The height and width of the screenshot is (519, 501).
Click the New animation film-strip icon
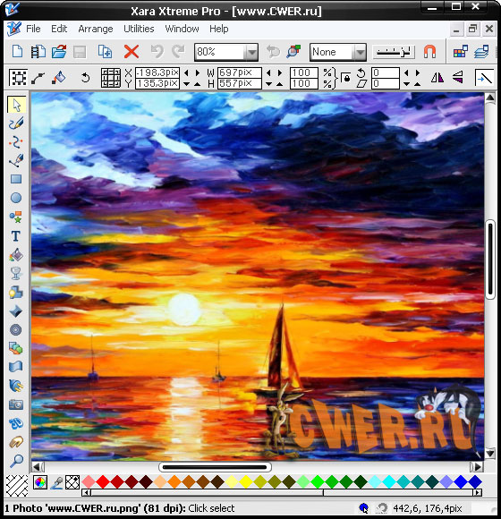(38, 52)
